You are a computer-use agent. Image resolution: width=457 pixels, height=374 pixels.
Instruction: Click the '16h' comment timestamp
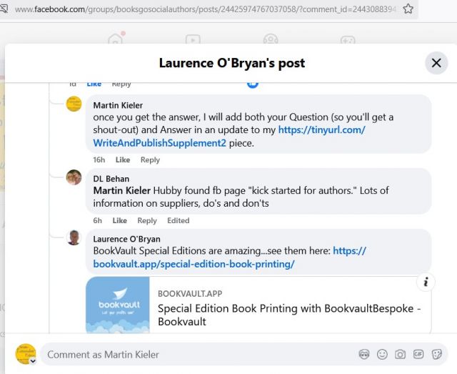99,159
